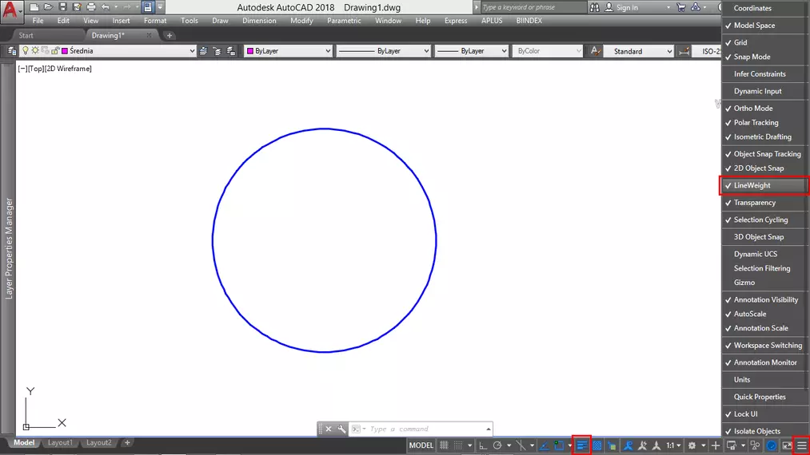The width and height of the screenshot is (810, 455).
Task: Click the Dimension Style icon
Action: click(x=684, y=51)
